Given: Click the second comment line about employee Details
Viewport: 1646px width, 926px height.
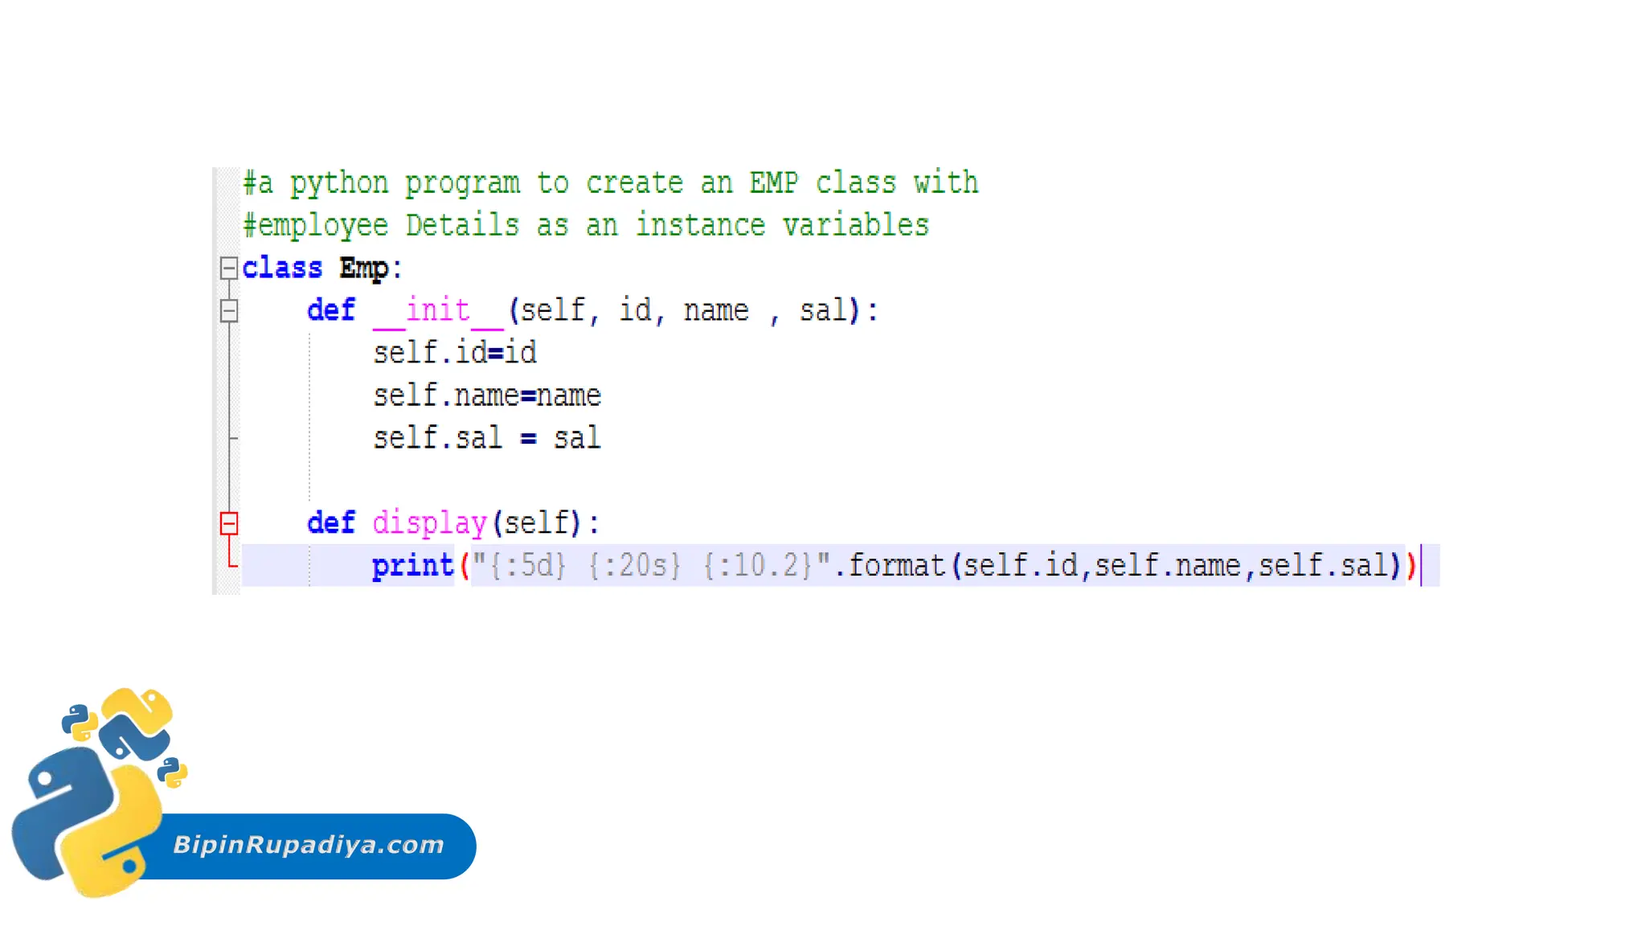Looking at the screenshot, I should pos(587,226).
